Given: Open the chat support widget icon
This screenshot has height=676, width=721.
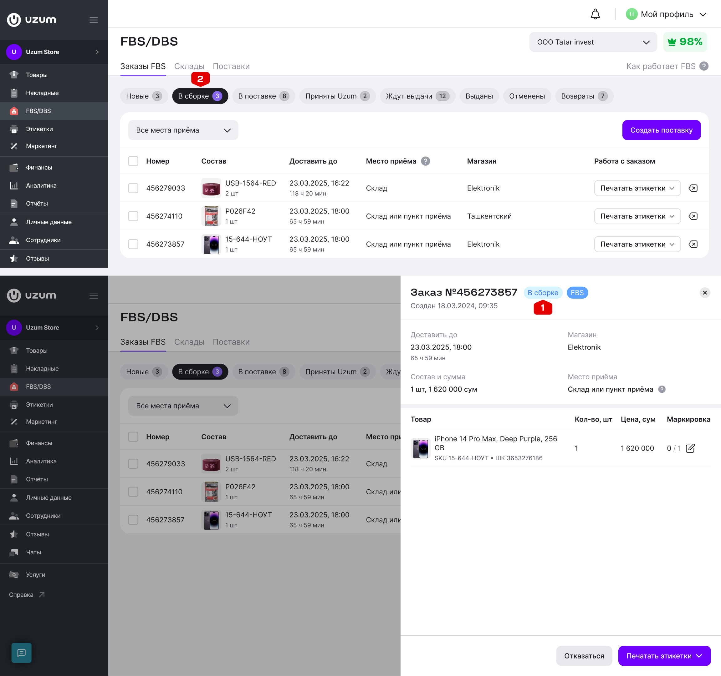Looking at the screenshot, I should click(21, 653).
